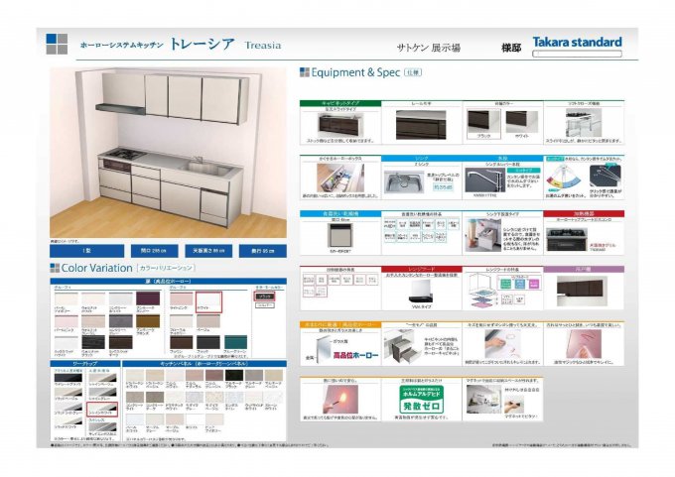This screenshot has height=477, width=675.
Task: Click the four-square logo beside the Treasia title
Action: coord(57,44)
